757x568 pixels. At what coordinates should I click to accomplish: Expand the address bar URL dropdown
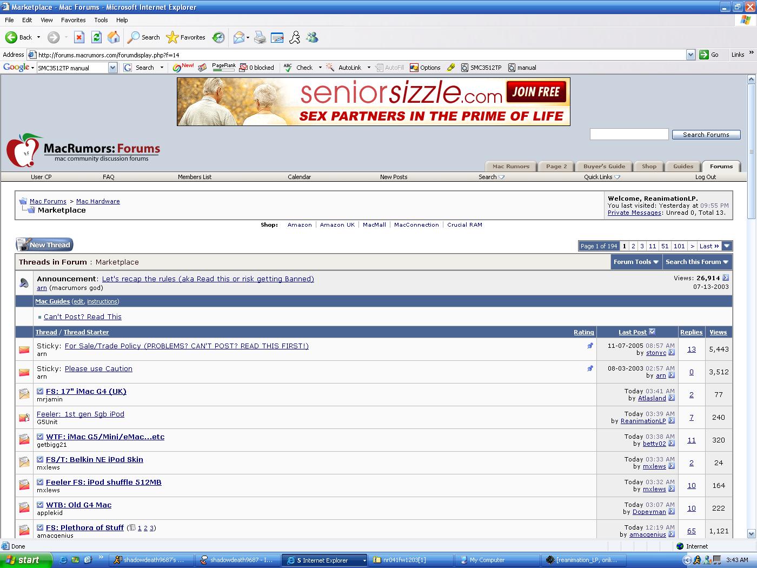690,55
